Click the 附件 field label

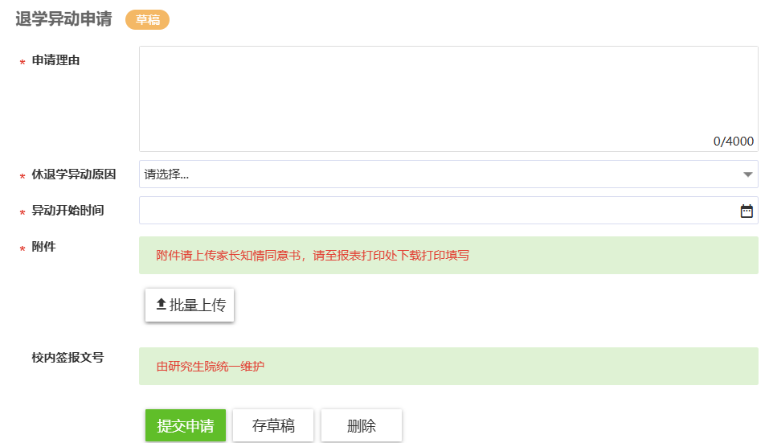pos(43,247)
